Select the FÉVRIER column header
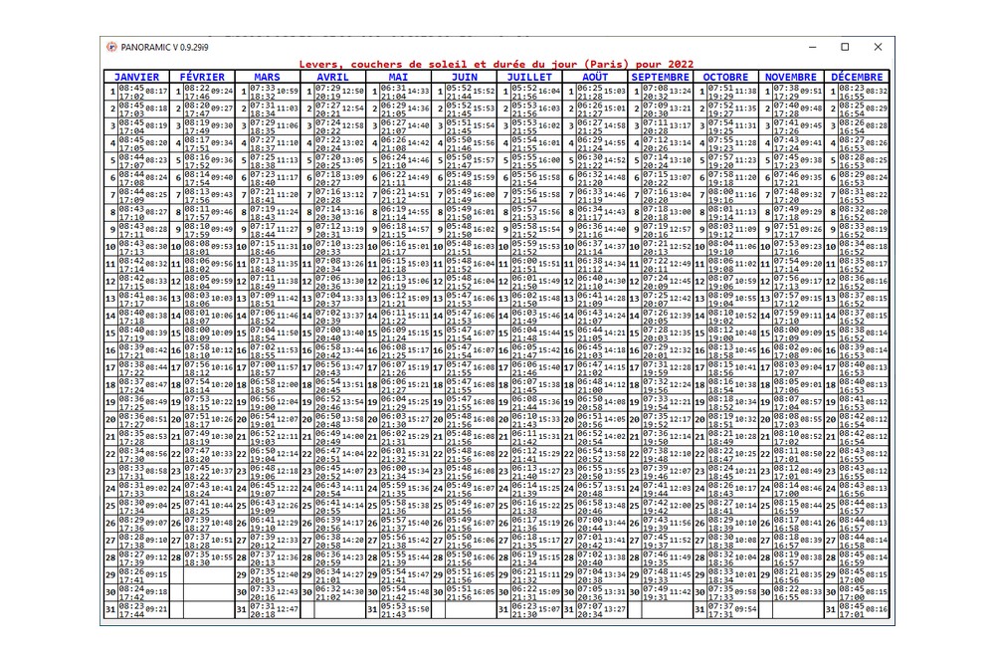The height and width of the screenshot is (663, 995). (202, 77)
